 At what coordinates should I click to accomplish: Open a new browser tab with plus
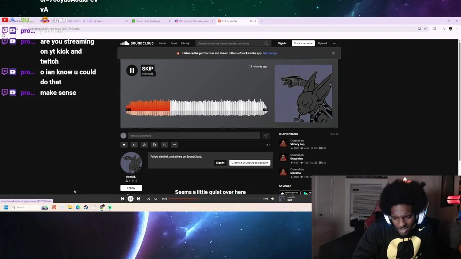click(262, 21)
